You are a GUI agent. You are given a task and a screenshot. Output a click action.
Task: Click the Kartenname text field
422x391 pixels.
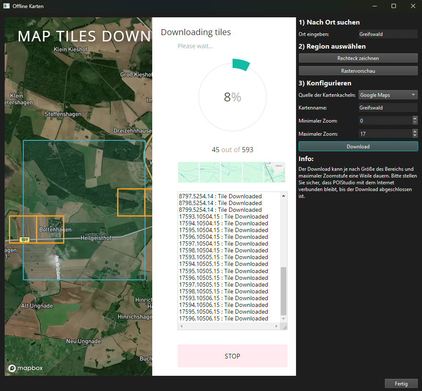388,108
